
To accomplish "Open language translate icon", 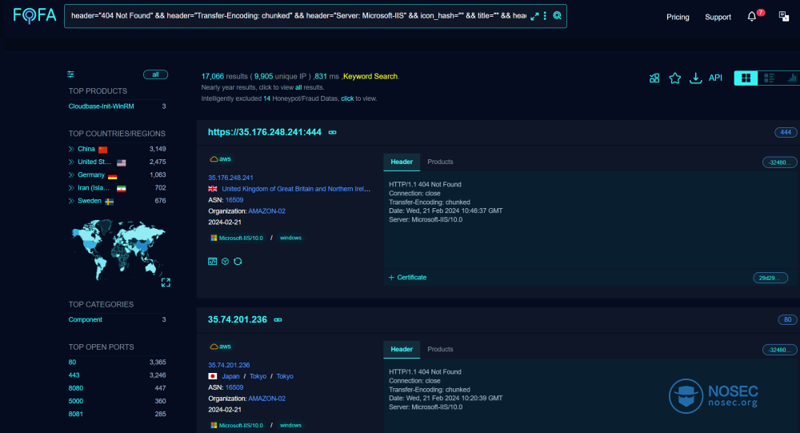I will click(x=784, y=17).
